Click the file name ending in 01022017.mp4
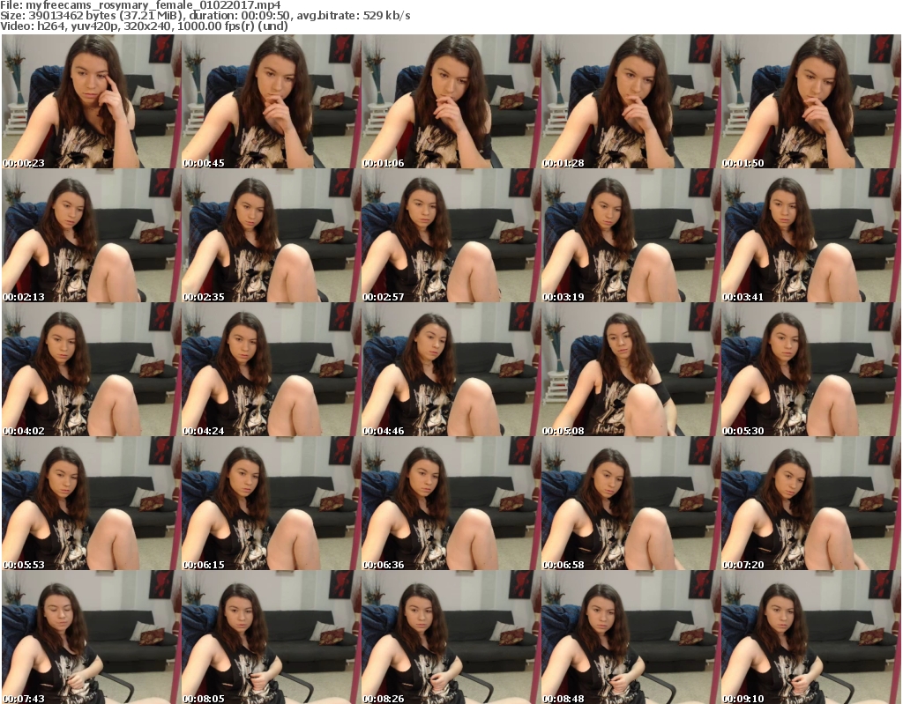 [x=153, y=5]
